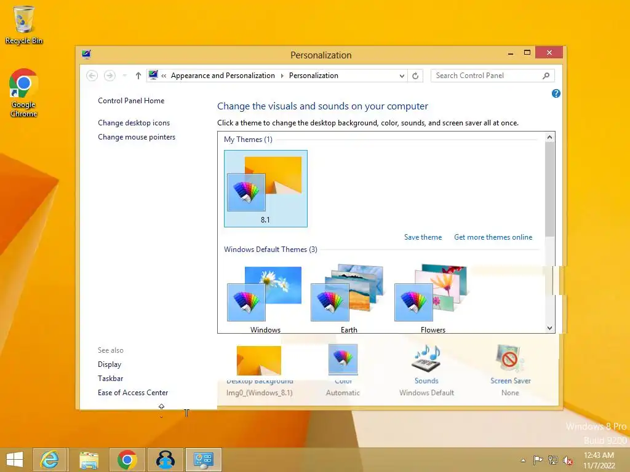The width and height of the screenshot is (630, 472).
Task: Launch Google Chrome desktop shortcut
Action: pos(24,93)
